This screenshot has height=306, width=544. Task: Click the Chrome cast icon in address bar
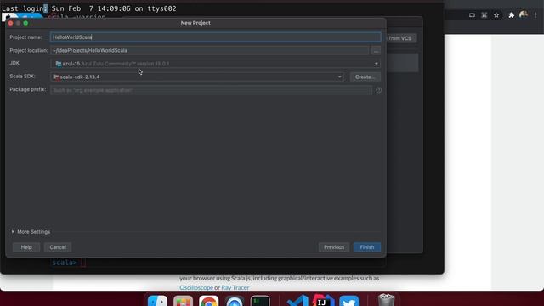472,15
